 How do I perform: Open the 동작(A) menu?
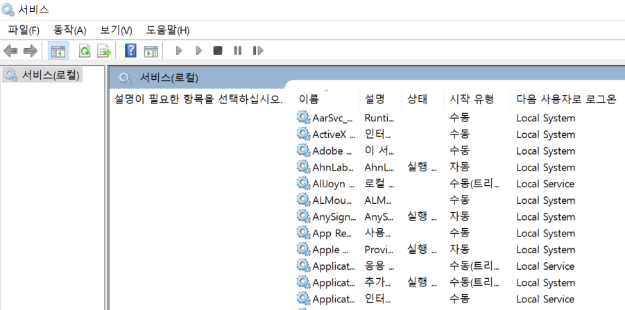click(70, 31)
